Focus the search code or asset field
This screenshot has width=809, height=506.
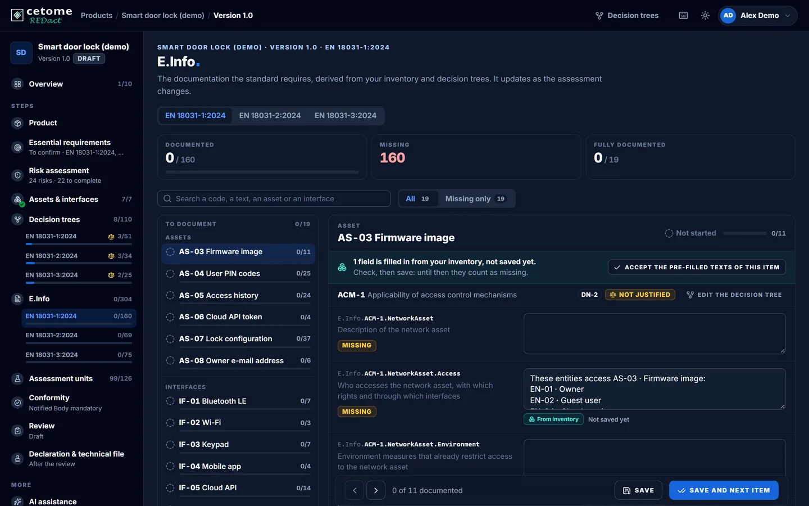coord(274,198)
